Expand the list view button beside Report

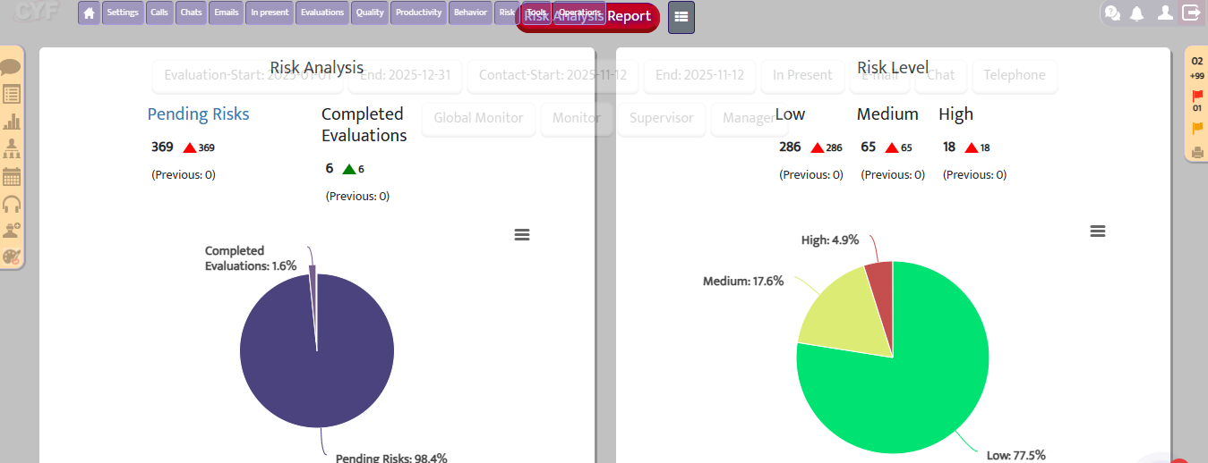coord(681,17)
